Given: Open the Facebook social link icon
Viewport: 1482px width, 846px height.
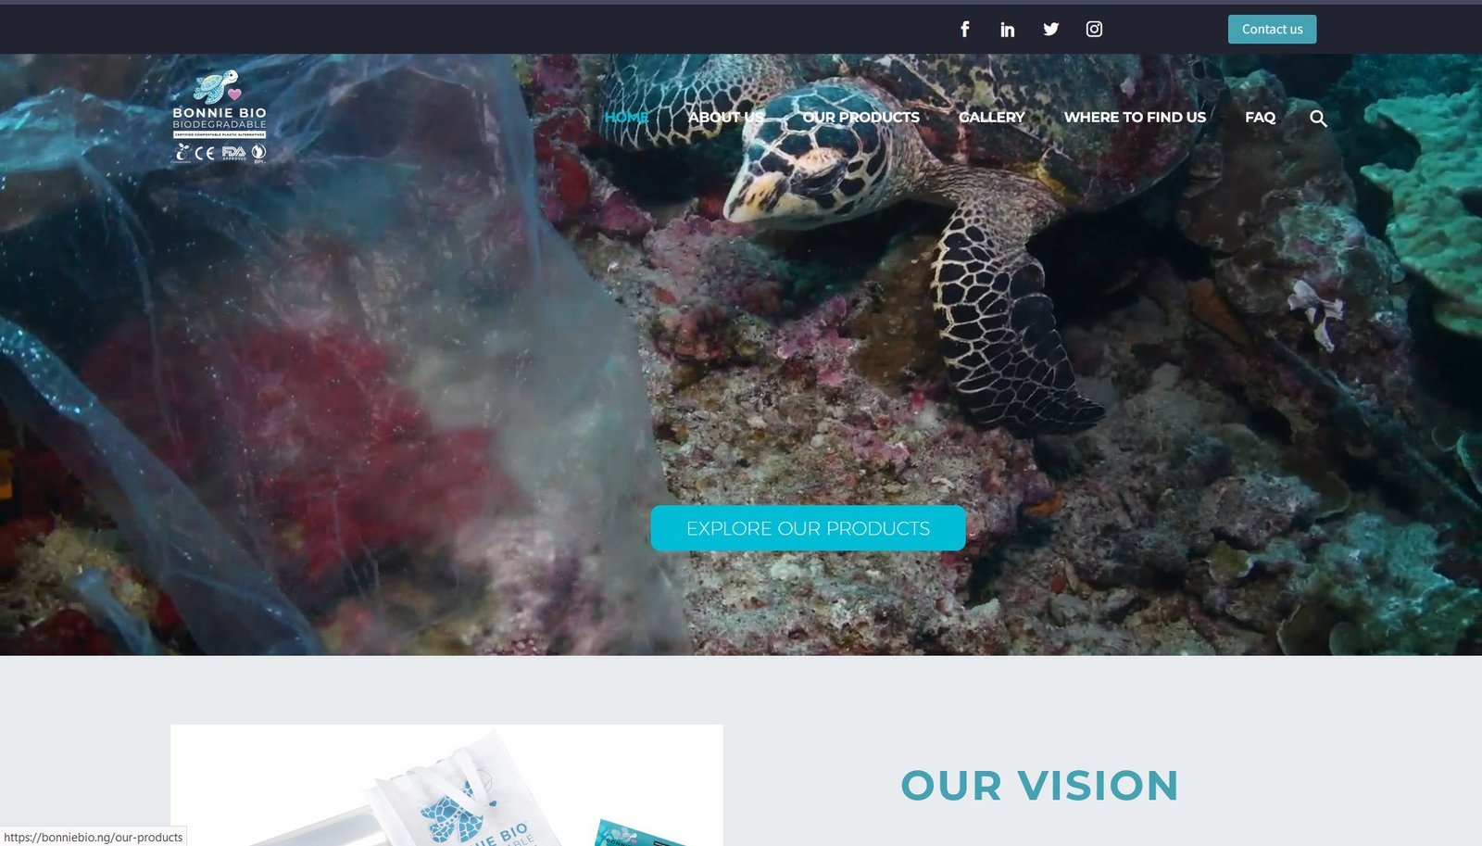Looking at the screenshot, I should (x=964, y=29).
